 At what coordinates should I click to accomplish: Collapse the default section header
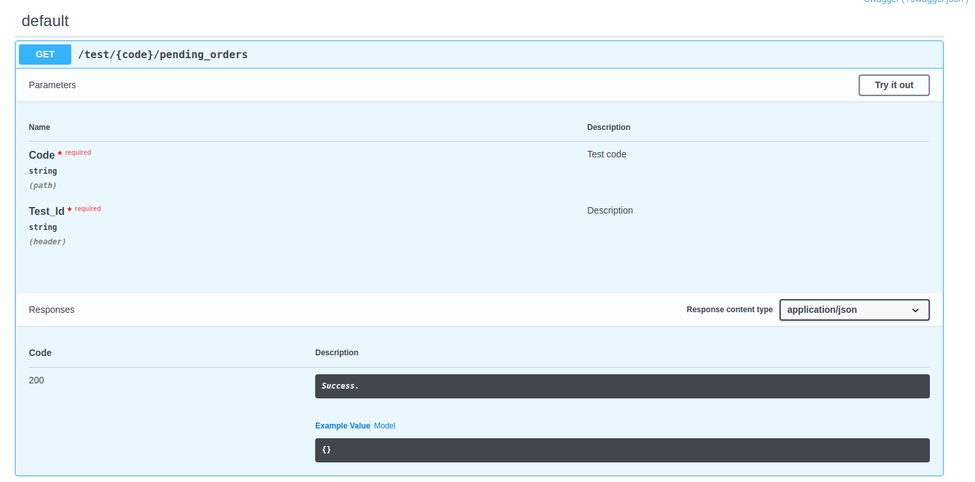point(45,21)
